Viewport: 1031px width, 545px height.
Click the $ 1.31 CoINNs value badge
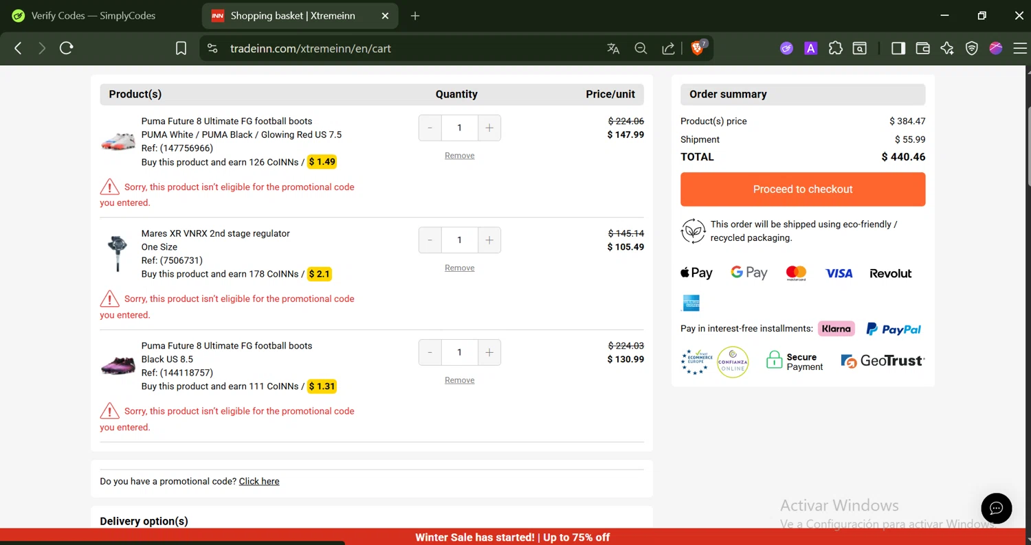point(322,386)
